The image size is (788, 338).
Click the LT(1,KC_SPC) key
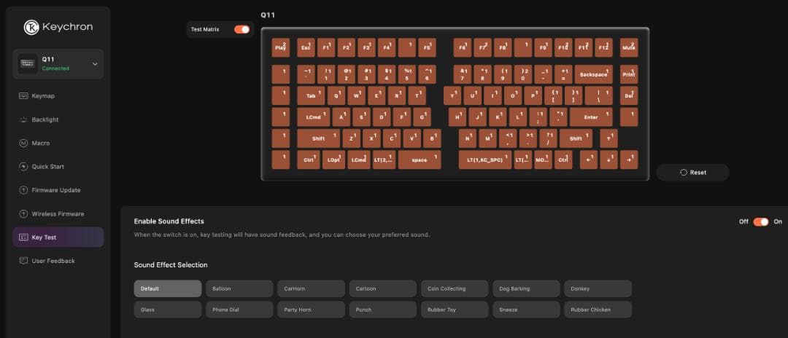pos(485,160)
